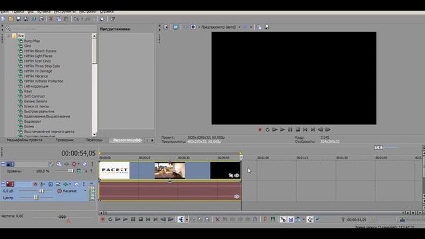Select HitFilm Light Flares effect
This screenshot has height=239, width=425.
click(38, 56)
